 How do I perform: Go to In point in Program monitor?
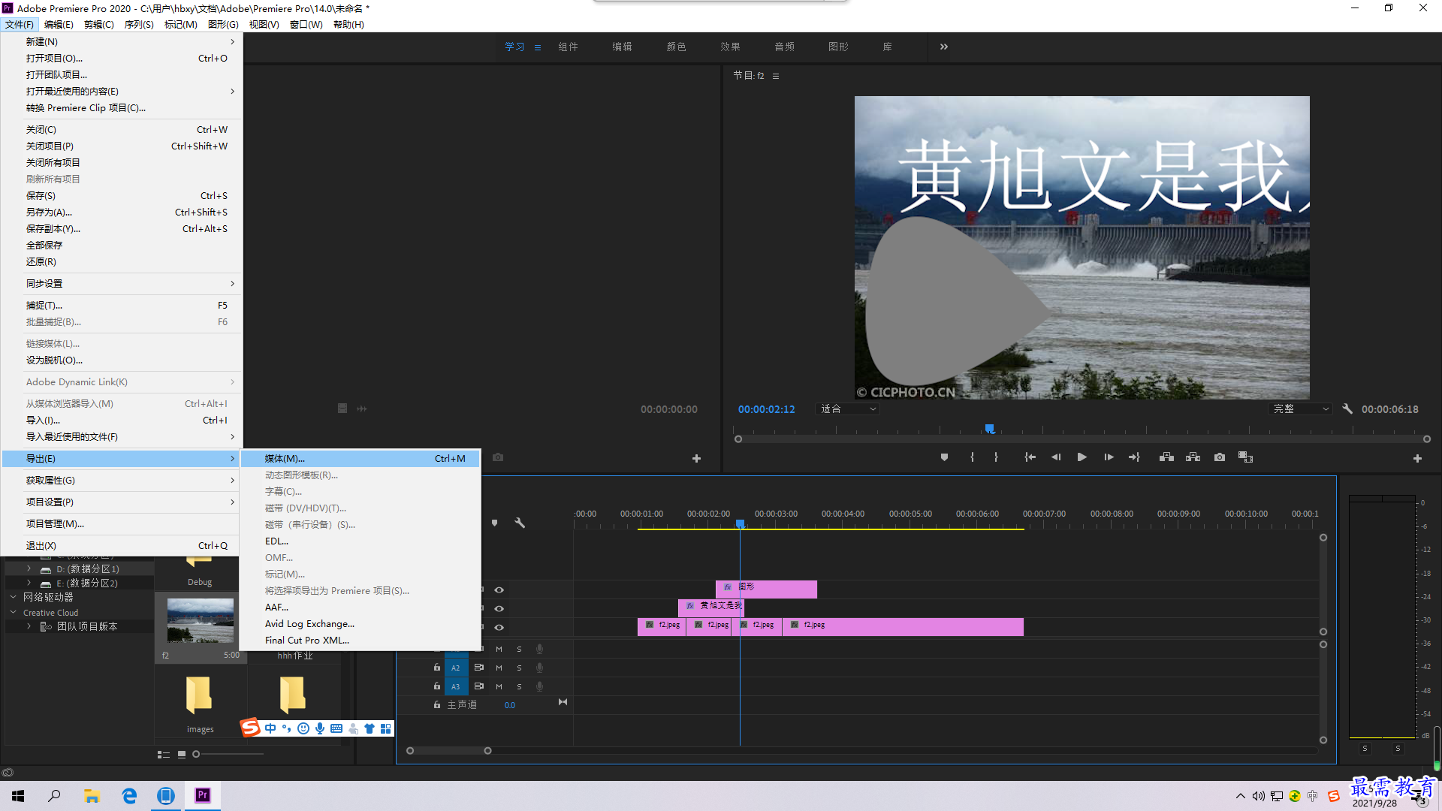coord(1030,457)
